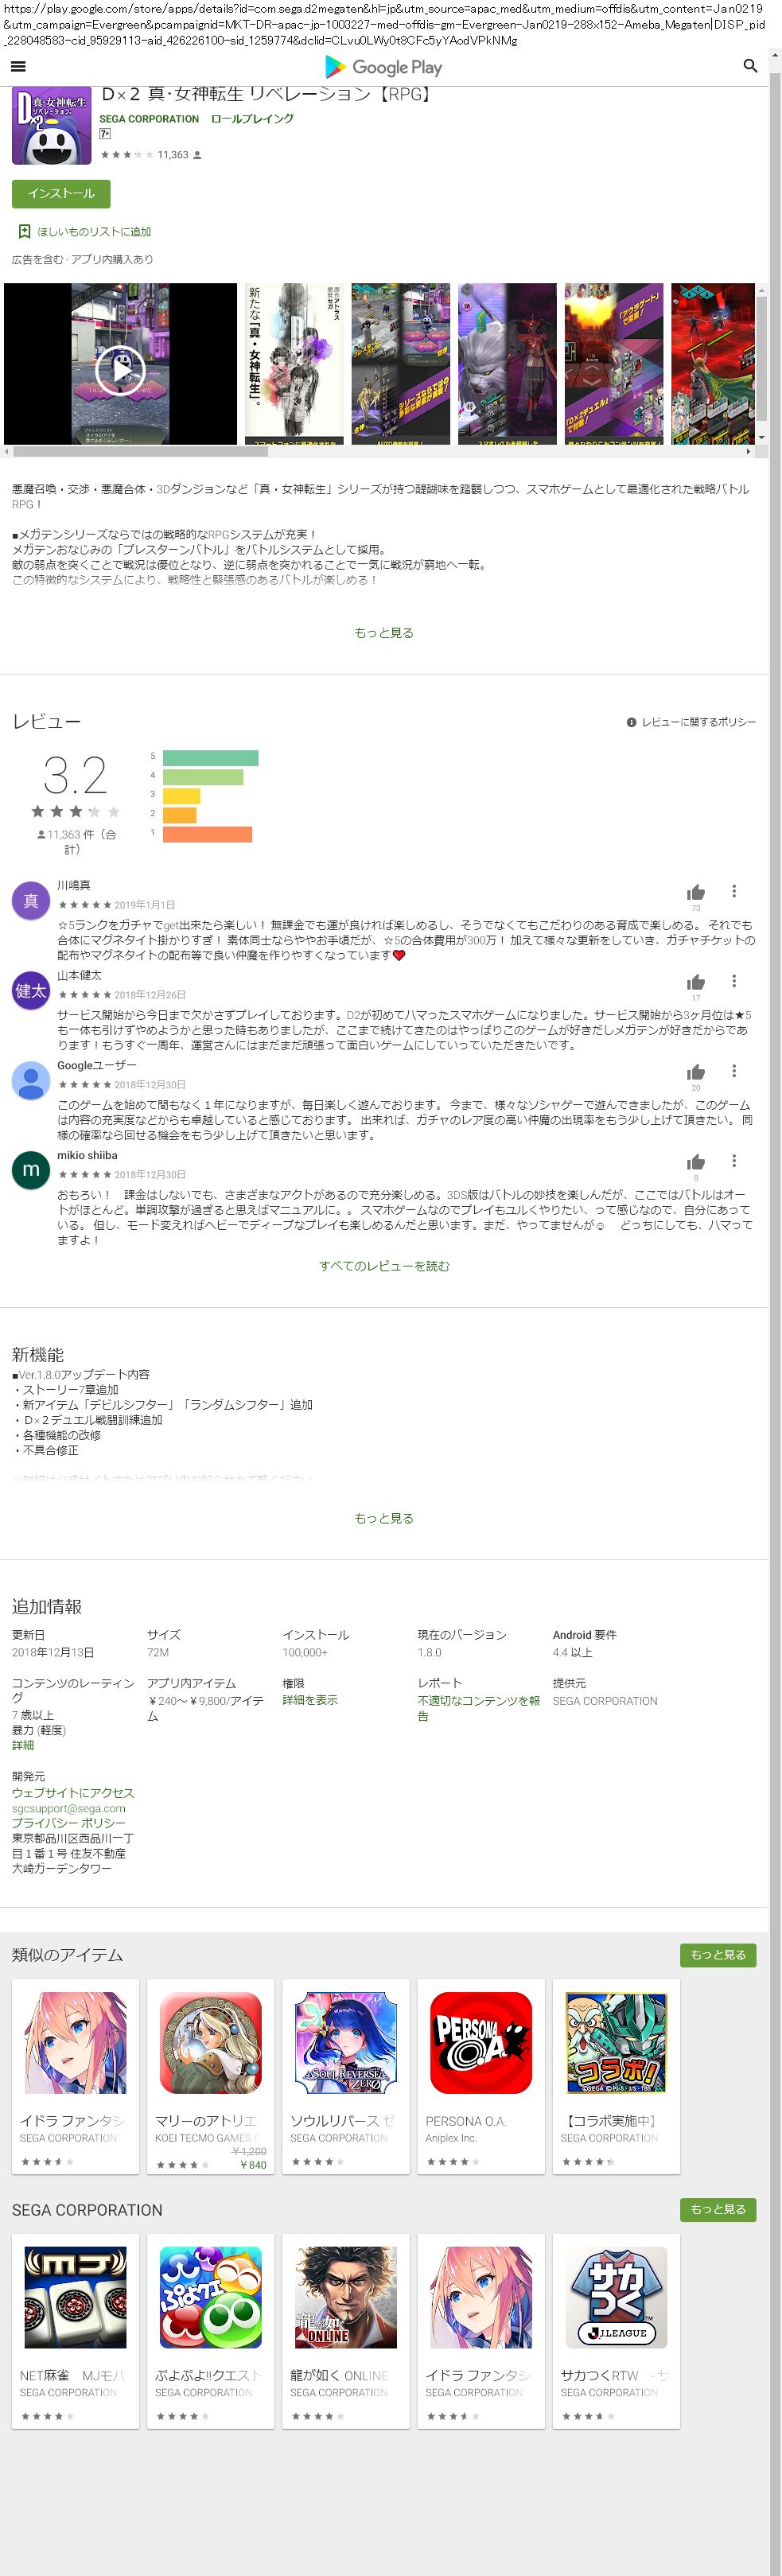
Task: Like Googleユーザー's review with thumbs up
Action: [x=696, y=1072]
